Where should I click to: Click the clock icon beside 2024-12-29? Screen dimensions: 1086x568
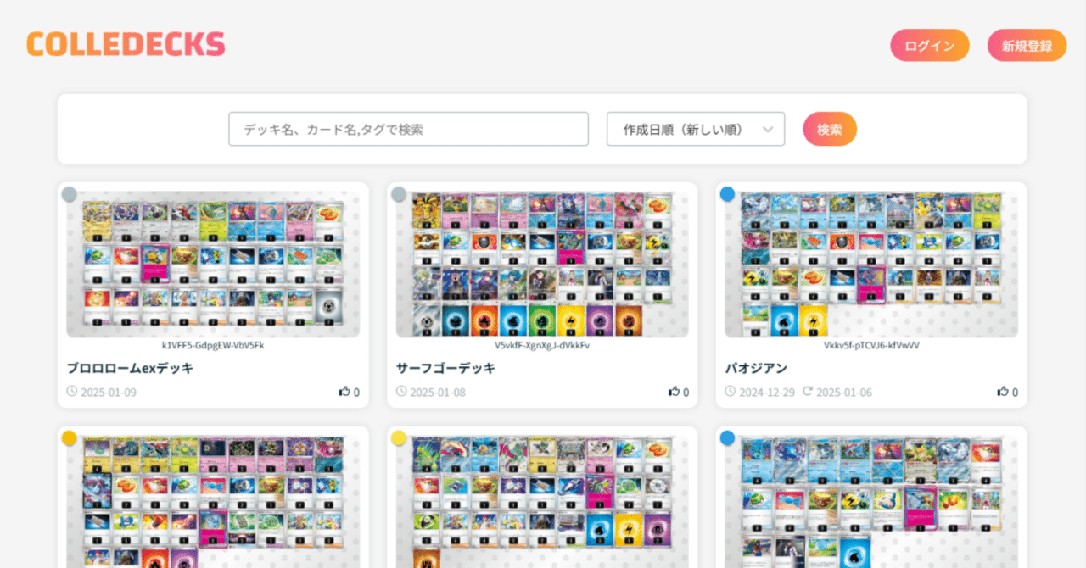coord(731,392)
